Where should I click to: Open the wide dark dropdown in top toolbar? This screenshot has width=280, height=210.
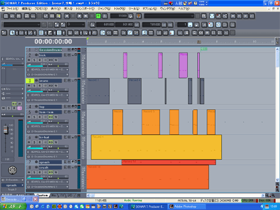[169, 16]
